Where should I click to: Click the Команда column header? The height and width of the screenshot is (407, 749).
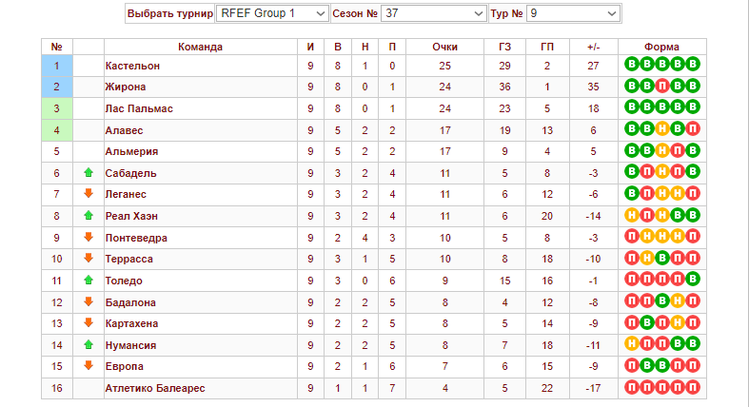click(x=200, y=47)
